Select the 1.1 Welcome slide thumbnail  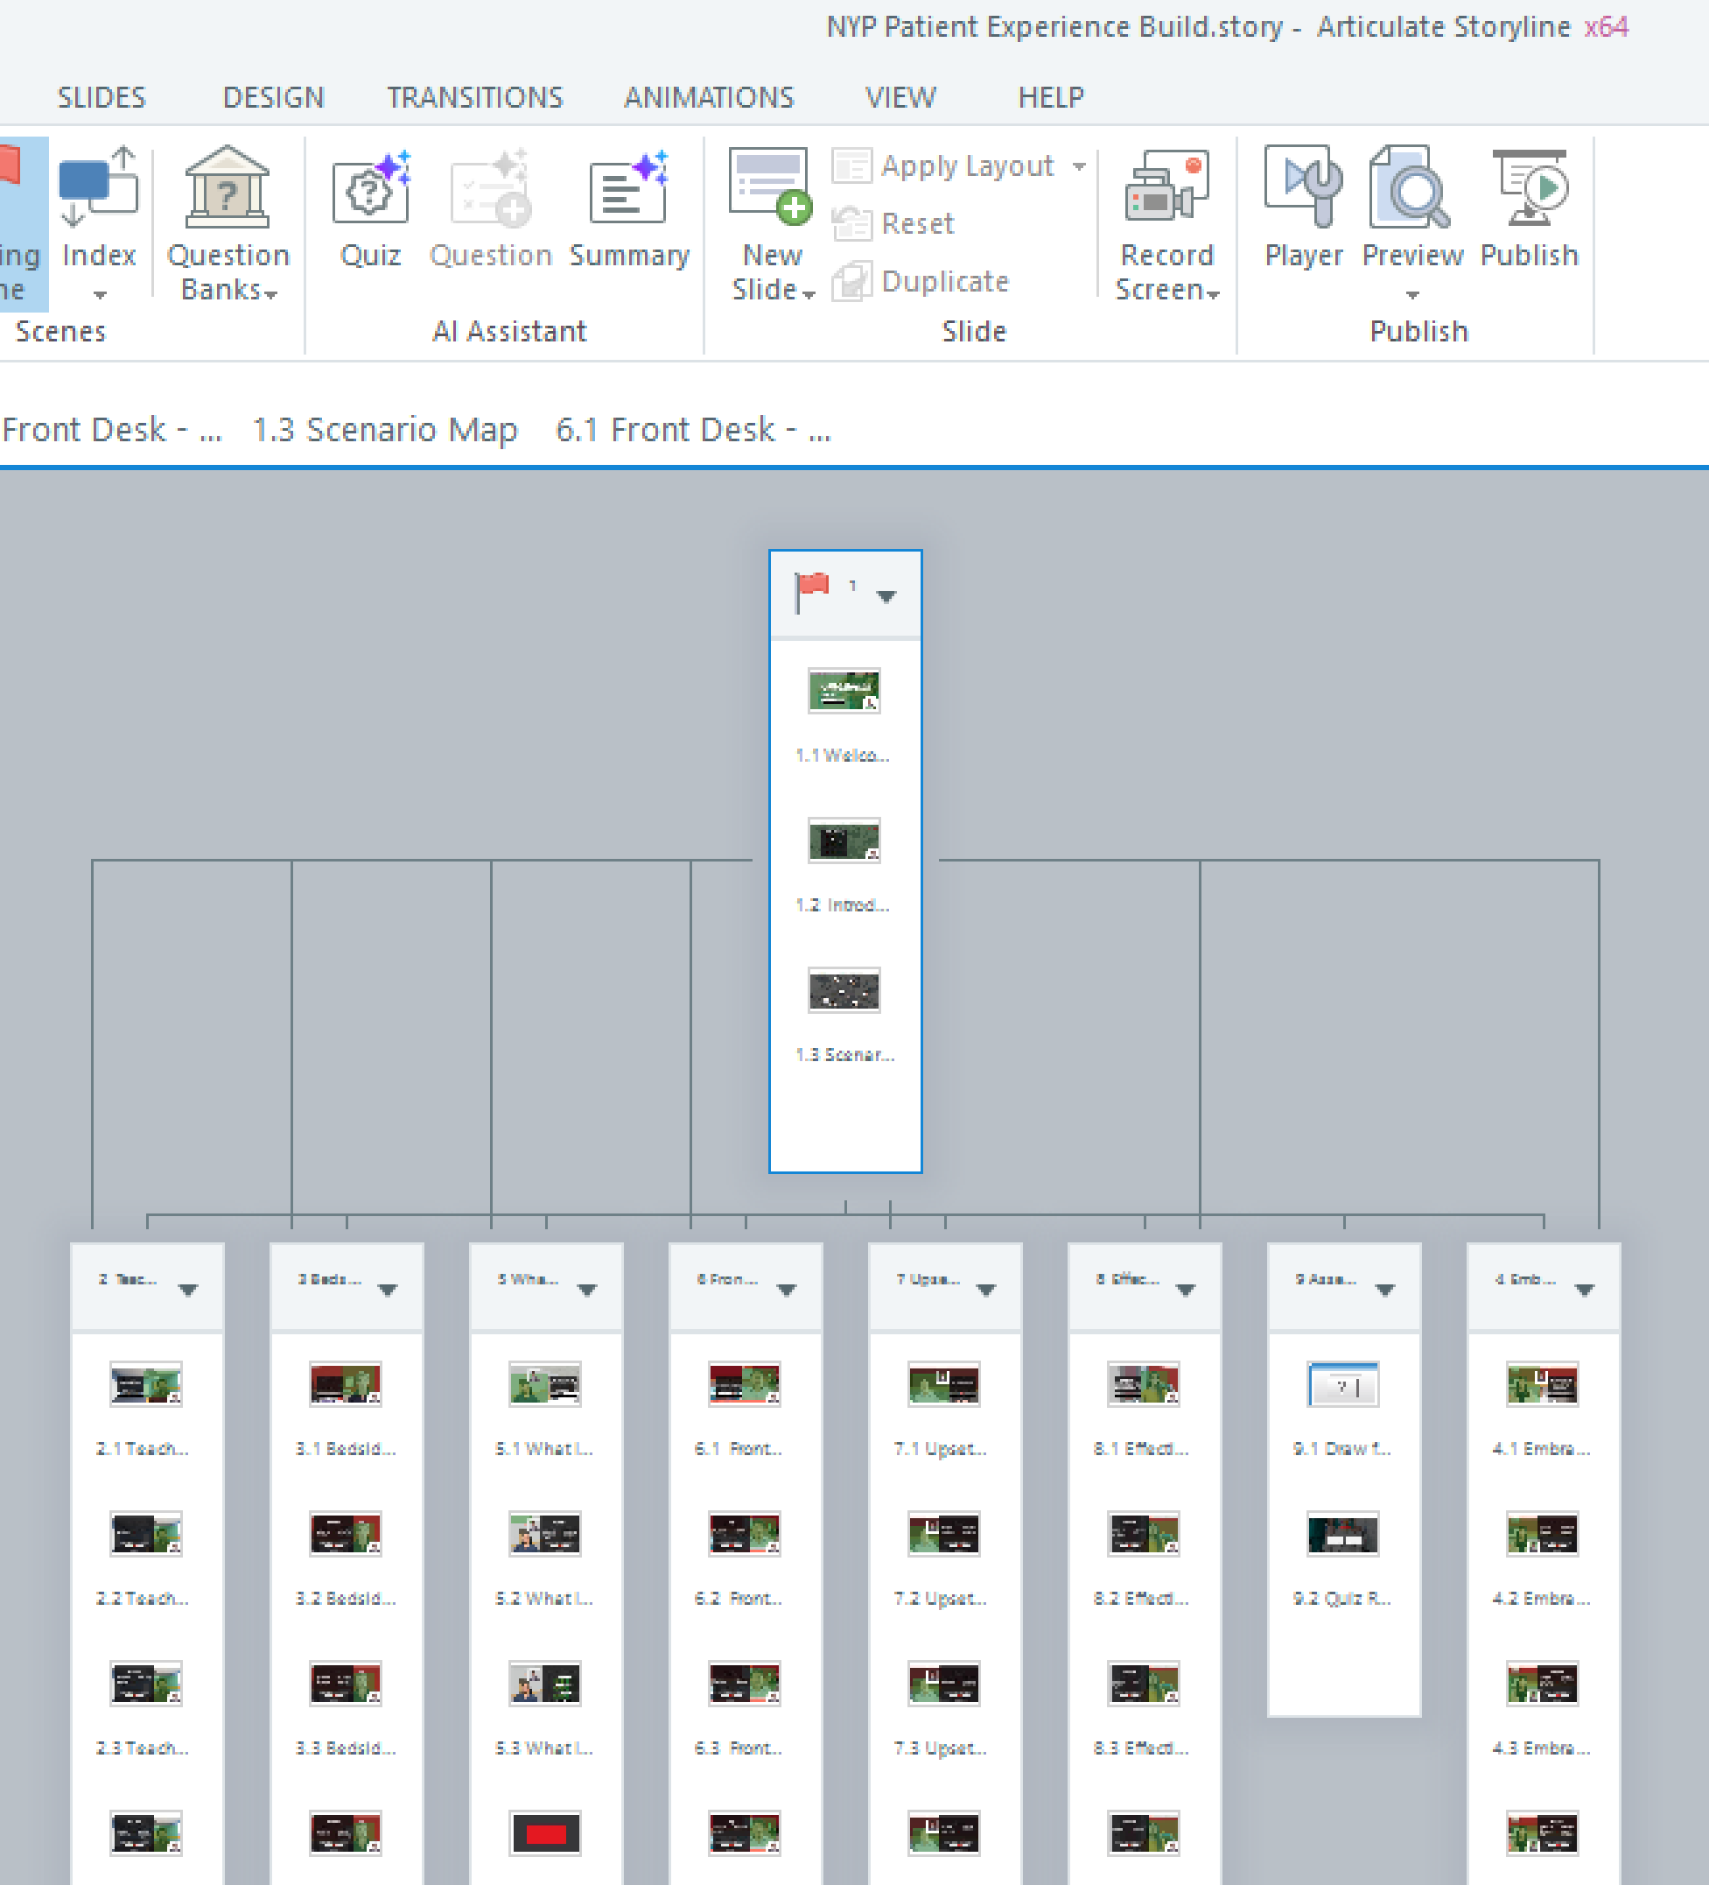(844, 691)
